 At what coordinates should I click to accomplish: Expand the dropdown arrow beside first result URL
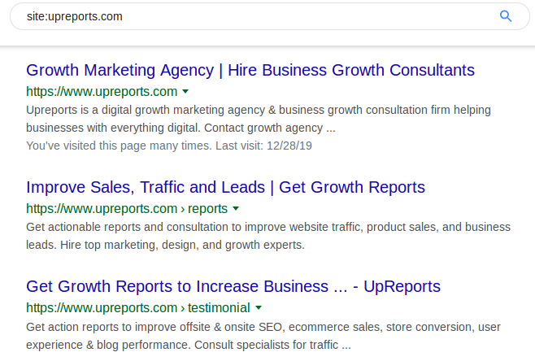pos(185,91)
